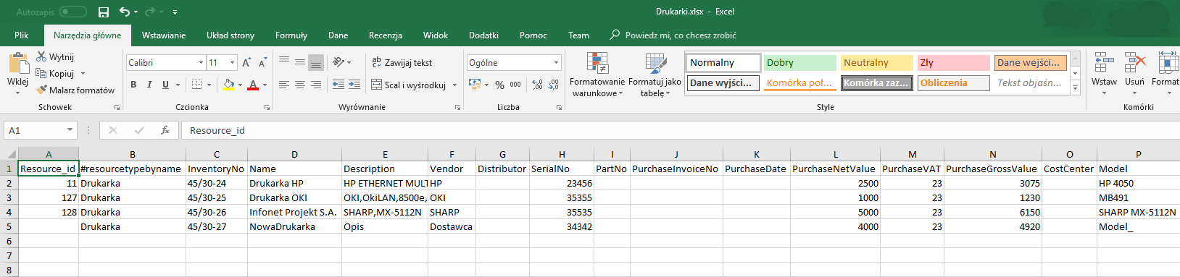Screen dimensions: 1180x277
Task: Open the Ogólne number format dropdown
Action: (556, 63)
